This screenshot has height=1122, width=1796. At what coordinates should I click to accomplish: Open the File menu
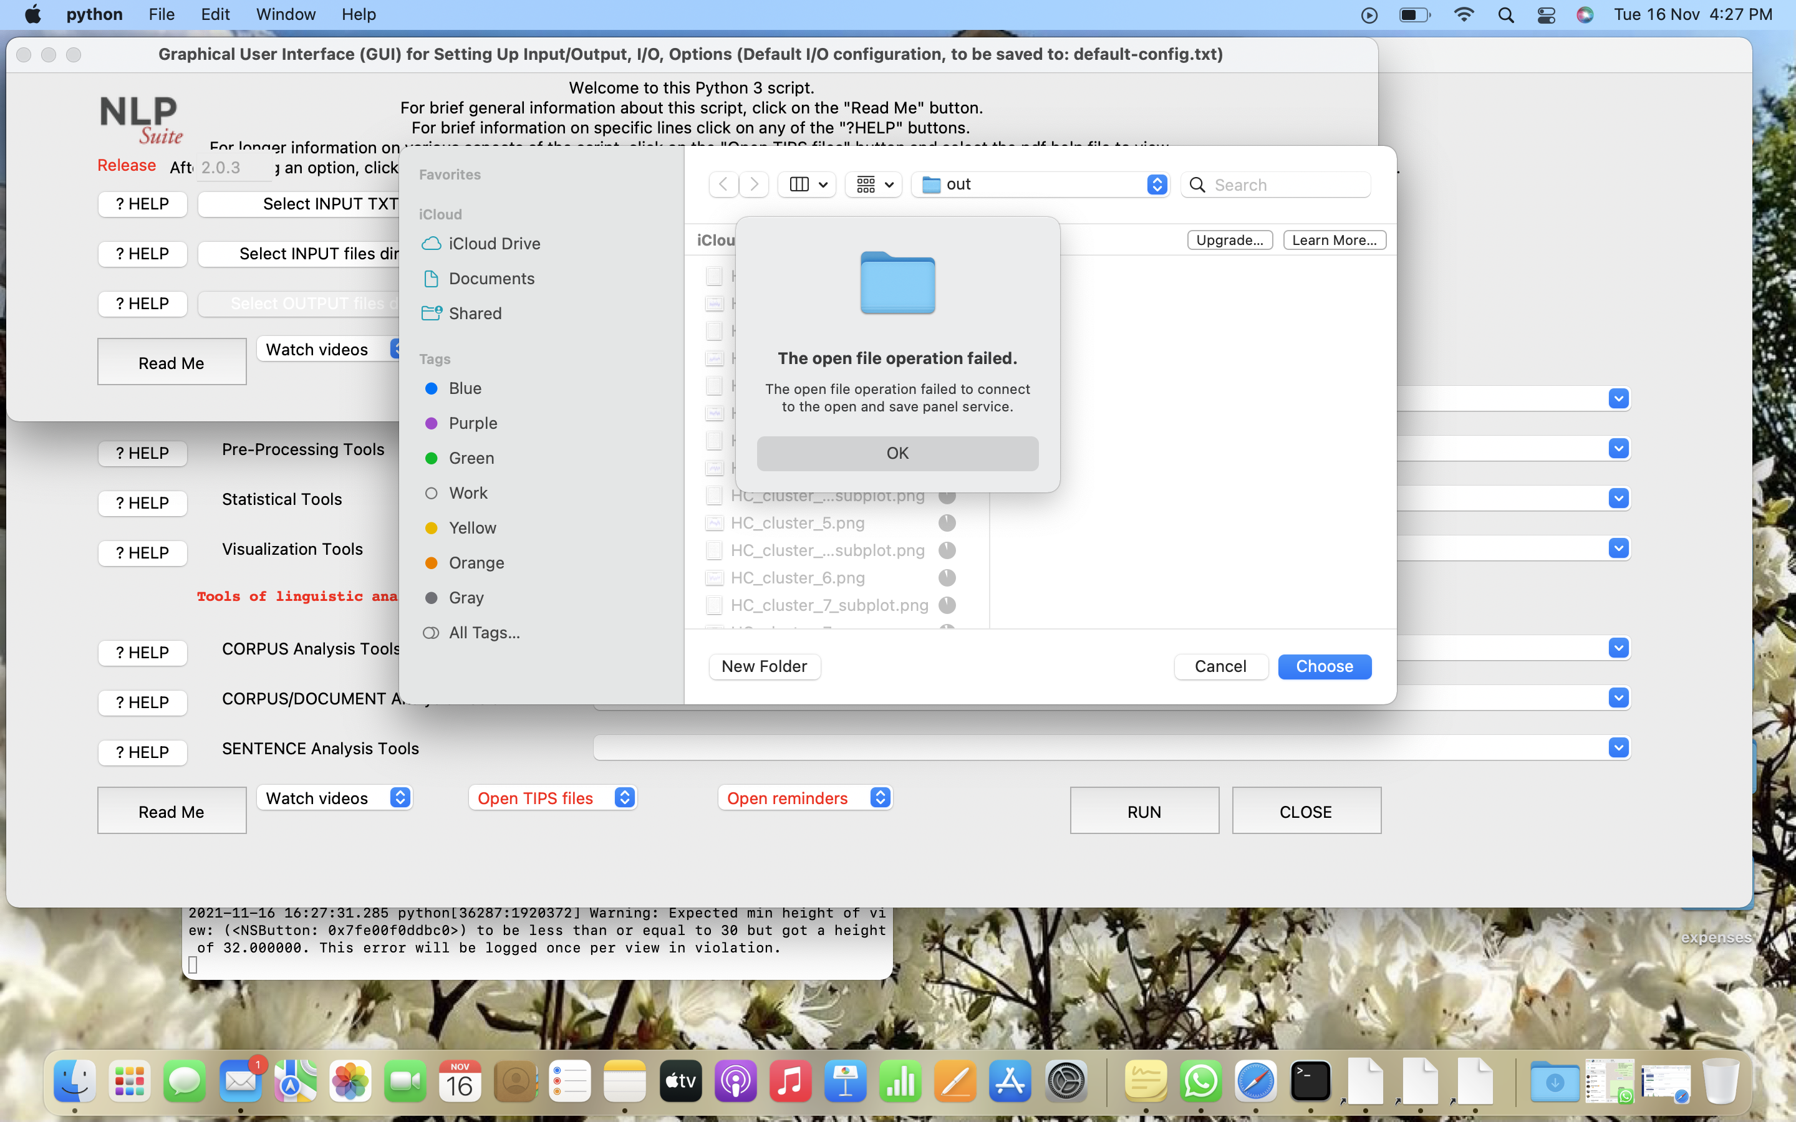point(160,14)
